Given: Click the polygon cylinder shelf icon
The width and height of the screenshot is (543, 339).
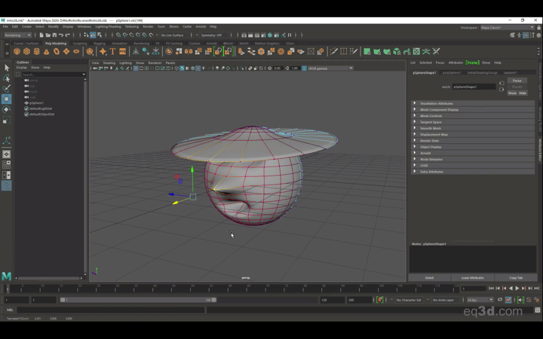Looking at the screenshot, I should 36,52.
